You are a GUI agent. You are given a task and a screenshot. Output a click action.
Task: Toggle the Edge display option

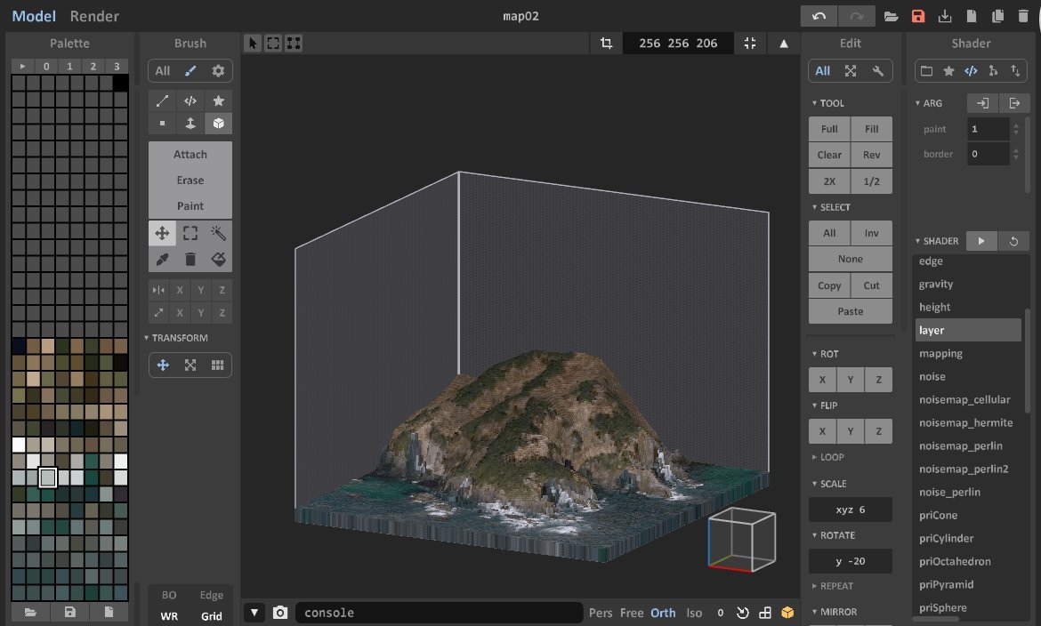point(211,595)
